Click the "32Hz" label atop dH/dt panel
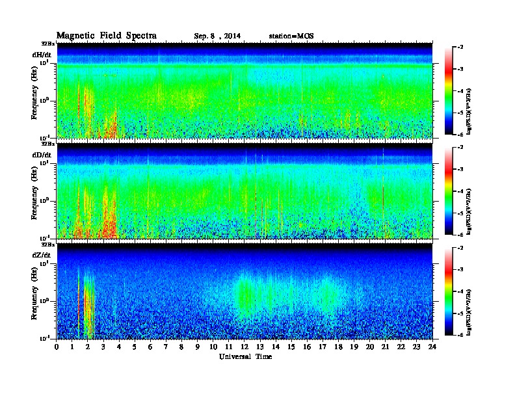 tap(48, 44)
